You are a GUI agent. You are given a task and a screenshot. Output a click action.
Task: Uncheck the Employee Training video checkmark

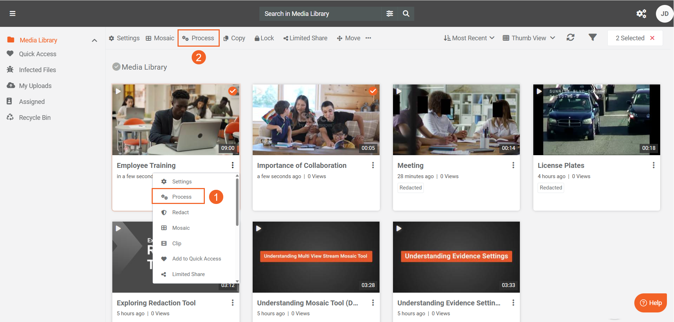coord(232,91)
